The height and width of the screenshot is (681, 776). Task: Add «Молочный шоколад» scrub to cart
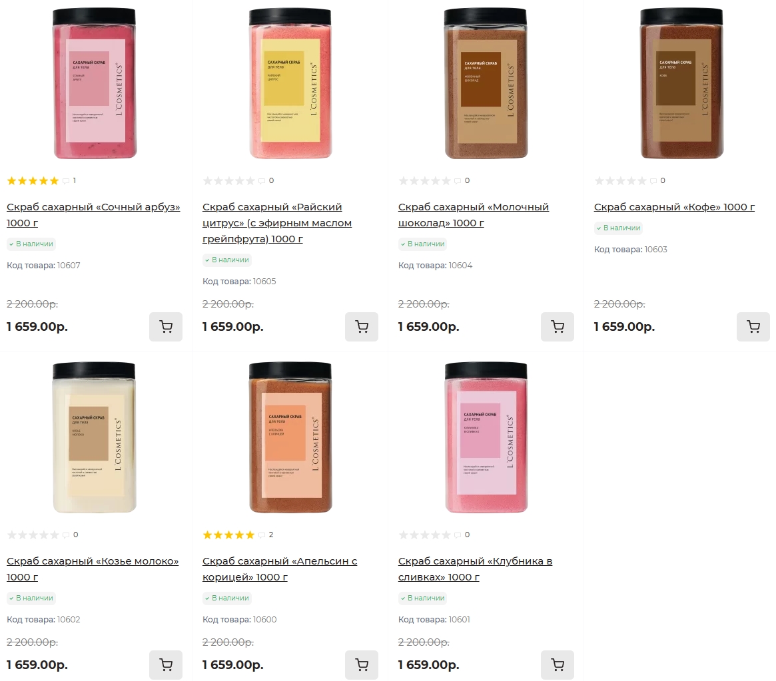(x=558, y=327)
